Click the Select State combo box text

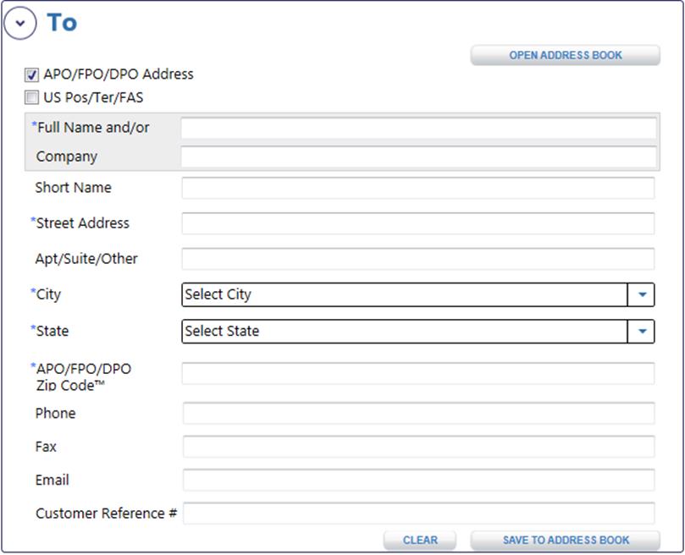tap(222, 332)
